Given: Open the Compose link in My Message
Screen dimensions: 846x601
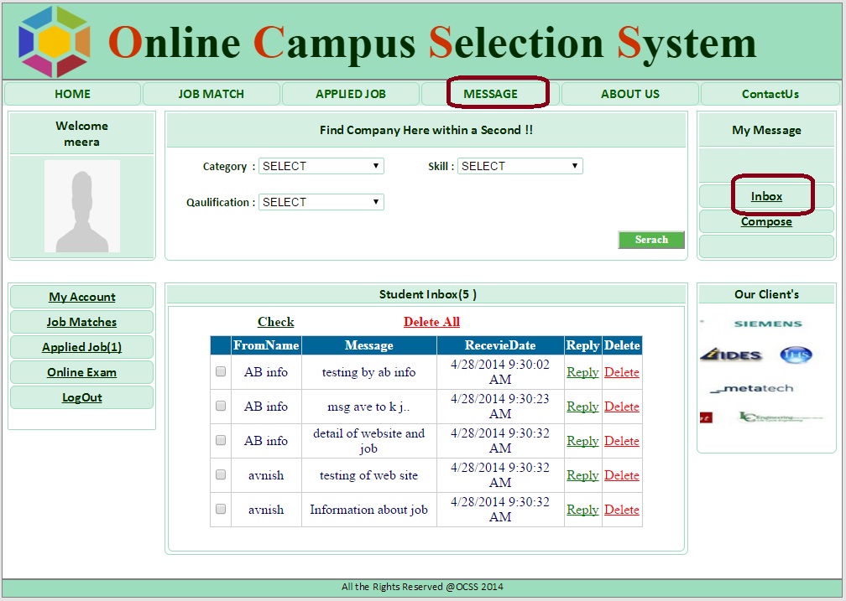Looking at the screenshot, I should point(766,222).
